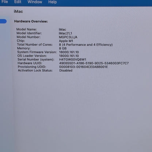Click the Chip label
Viewport: 152px width, 152px height.
click(21, 41)
